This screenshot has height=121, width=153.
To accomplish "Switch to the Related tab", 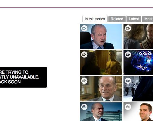I will point(117,19).
